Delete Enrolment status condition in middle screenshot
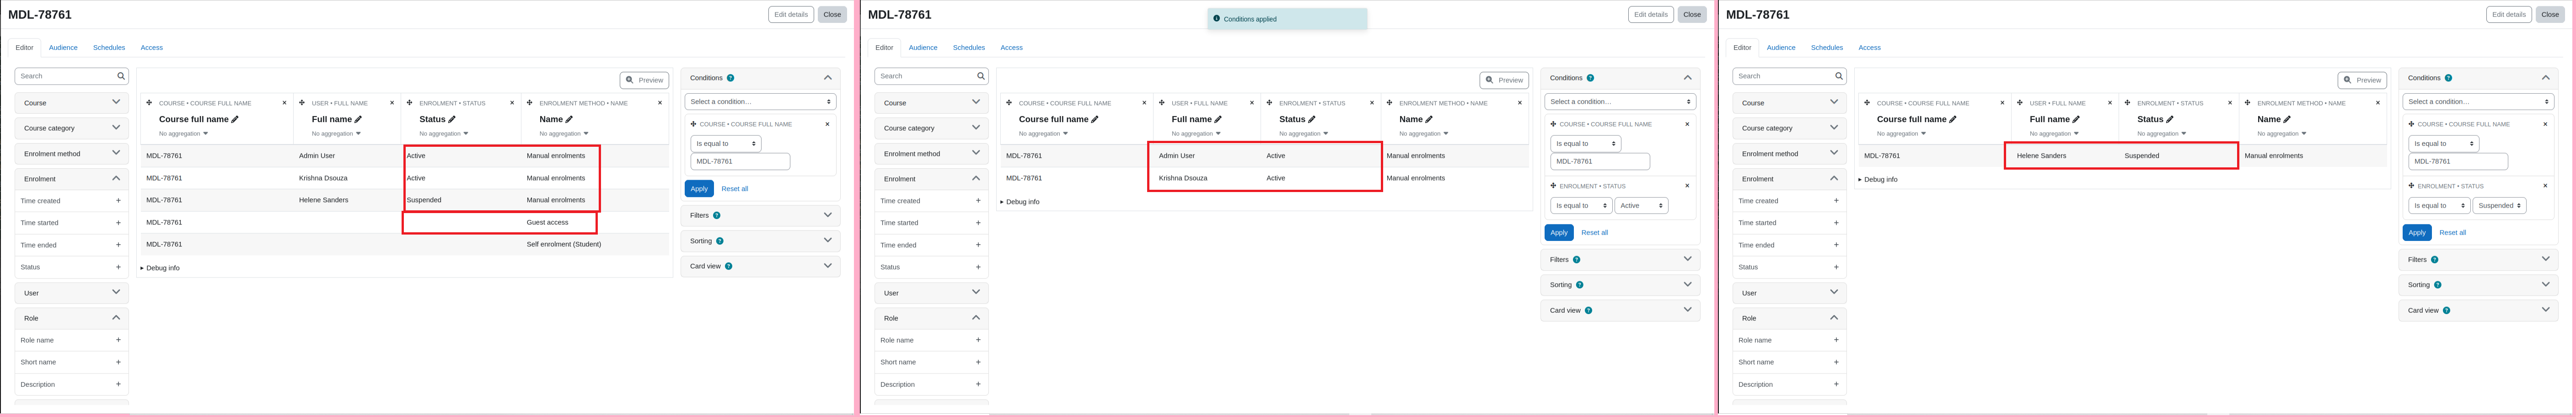The width and height of the screenshot is (2576, 417). coord(1687,186)
